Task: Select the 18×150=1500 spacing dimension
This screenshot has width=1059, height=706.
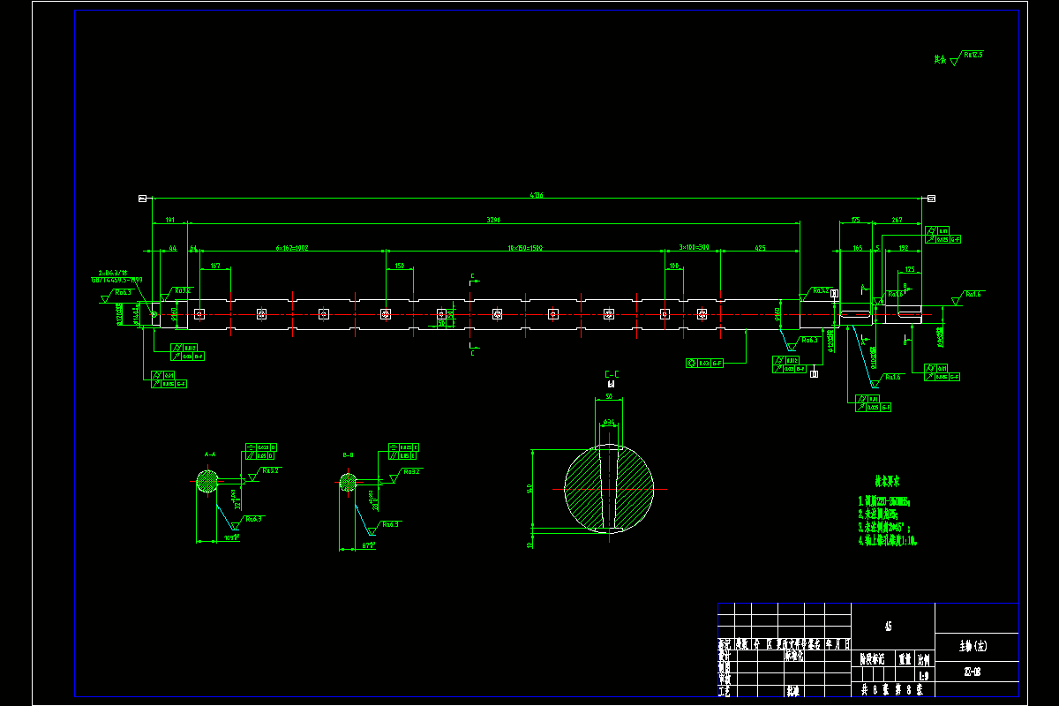Action: coord(524,248)
